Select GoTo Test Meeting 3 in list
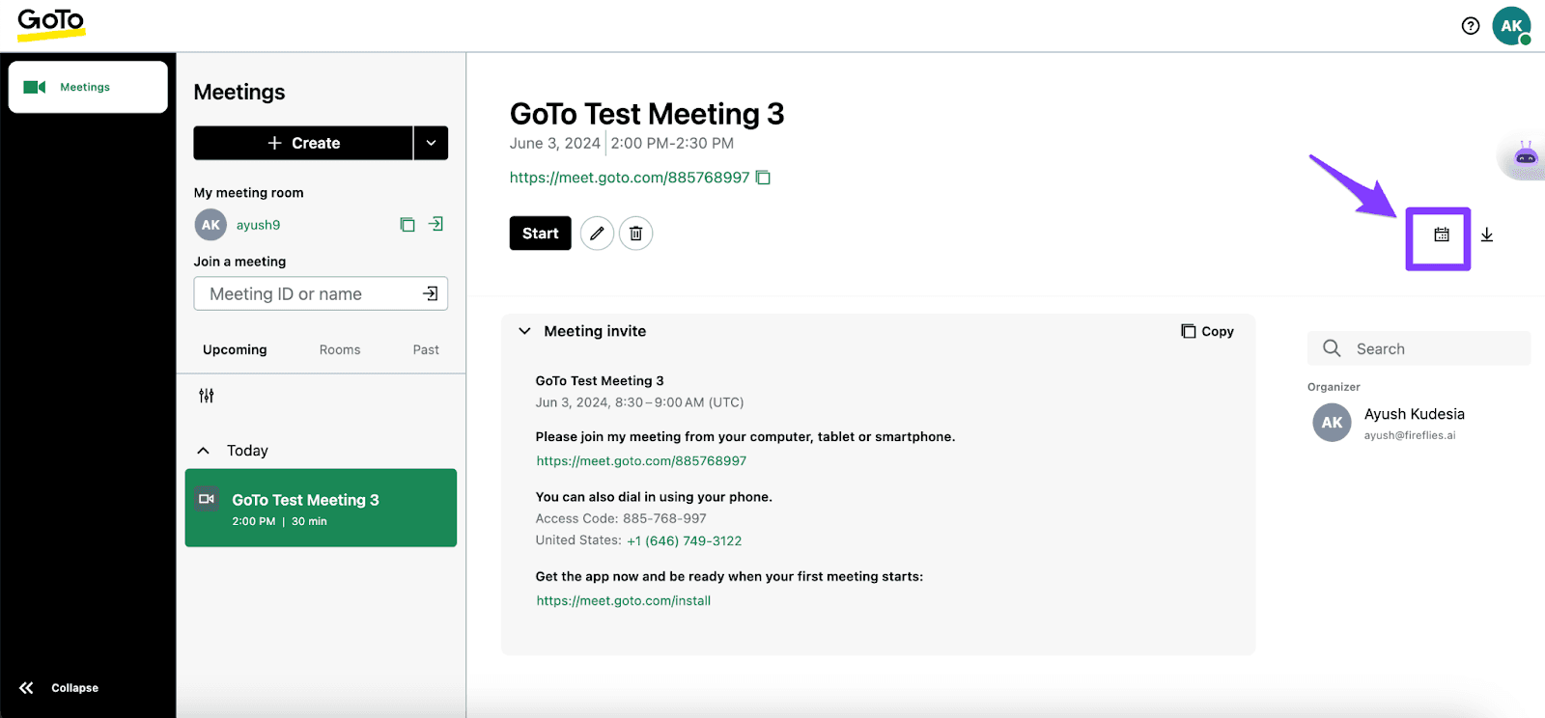This screenshot has width=1545, height=718. (x=321, y=508)
